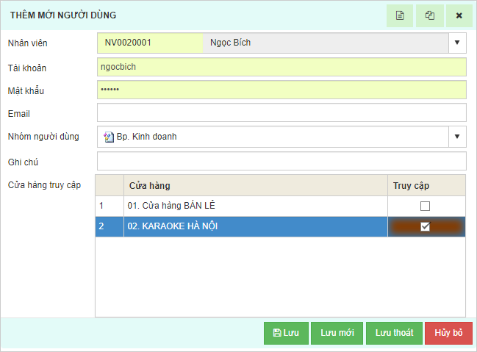Close the Thêm mới người dùng dialog
The image size is (477, 352).
[459, 15]
